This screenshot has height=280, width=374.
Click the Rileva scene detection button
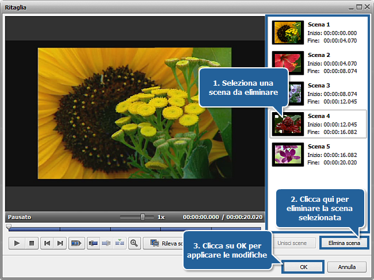click(163, 243)
